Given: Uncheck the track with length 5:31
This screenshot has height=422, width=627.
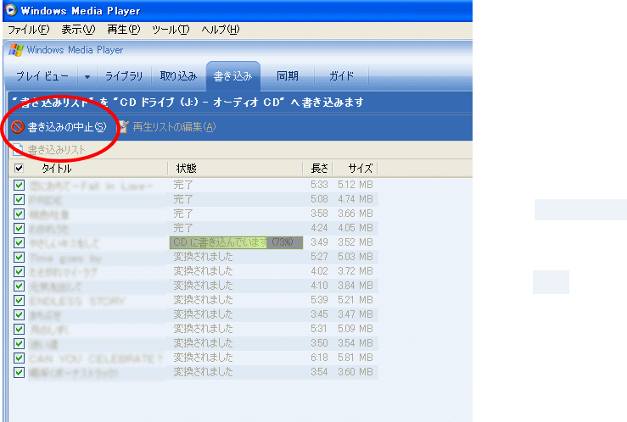Looking at the screenshot, I should point(19,329).
